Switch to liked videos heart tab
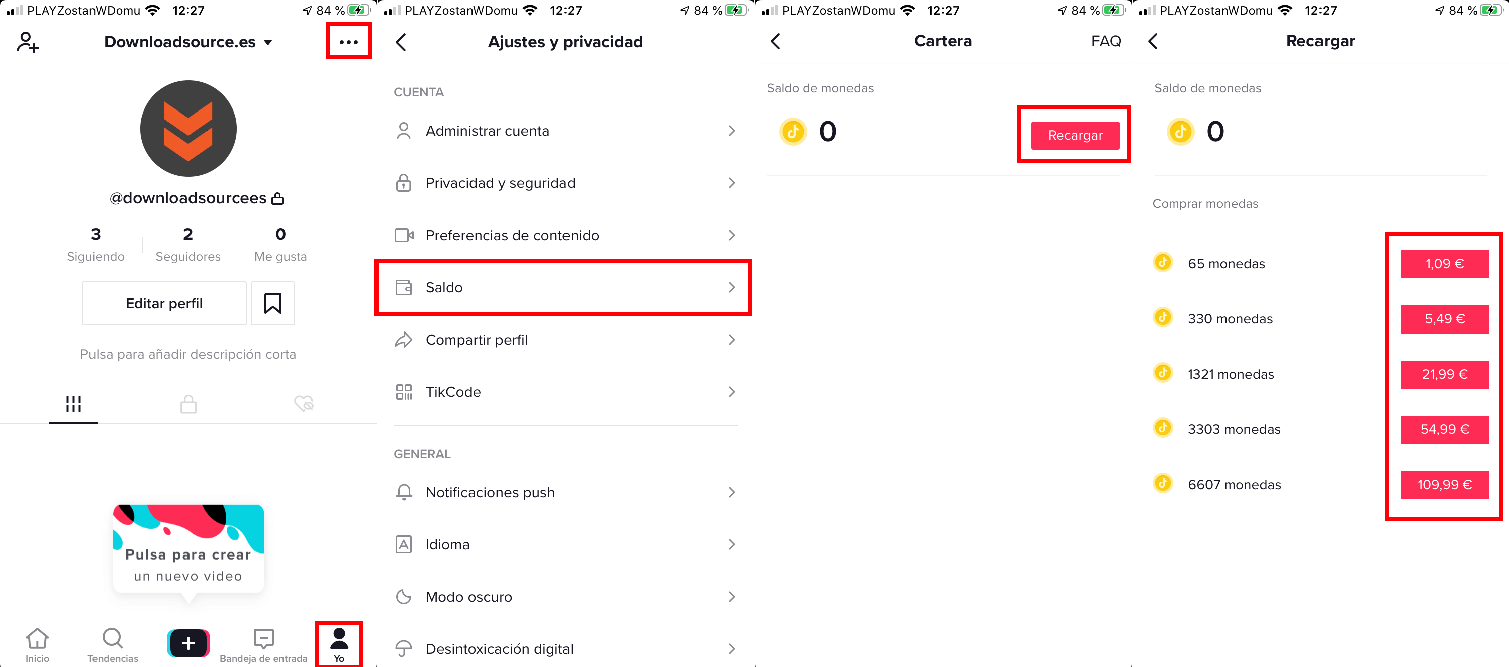The height and width of the screenshot is (667, 1509). (304, 404)
